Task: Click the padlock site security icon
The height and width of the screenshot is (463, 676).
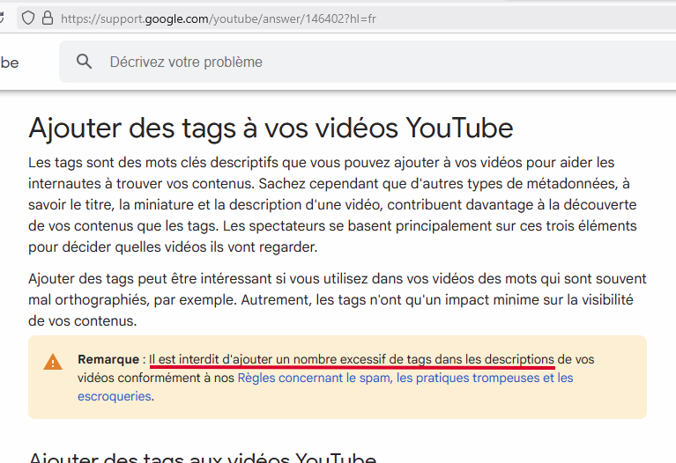Action: tap(48, 18)
